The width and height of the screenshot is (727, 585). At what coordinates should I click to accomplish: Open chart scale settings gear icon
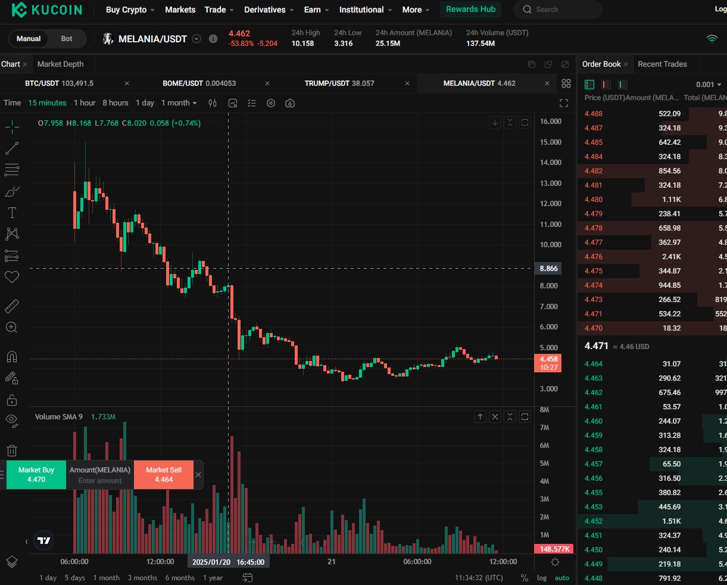click(555, 562)
